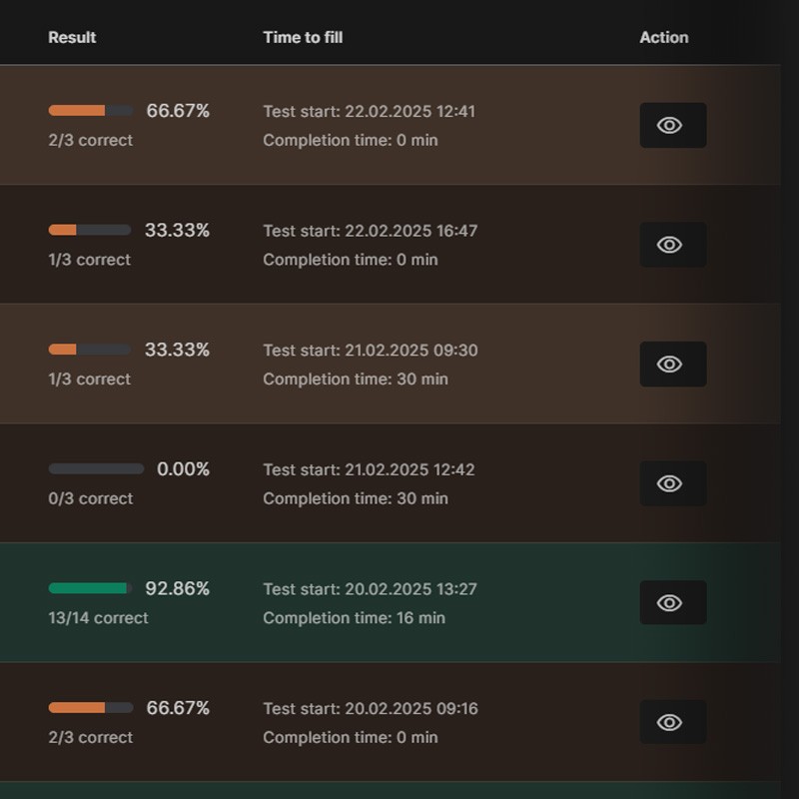
Task: Click eye button for 21.02.2025 12:42 test
Action: pos(672,483)
